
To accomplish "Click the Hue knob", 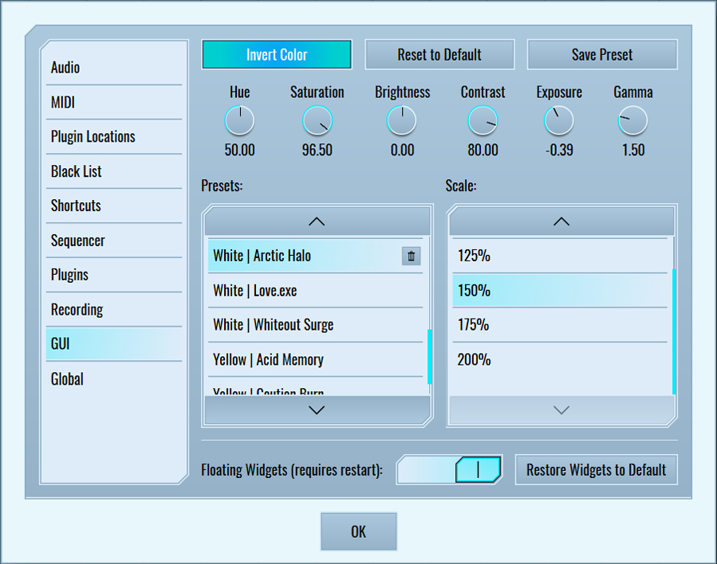I will coord(239,120).
